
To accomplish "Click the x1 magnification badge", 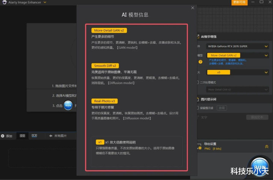I will [x=100, y=142].
